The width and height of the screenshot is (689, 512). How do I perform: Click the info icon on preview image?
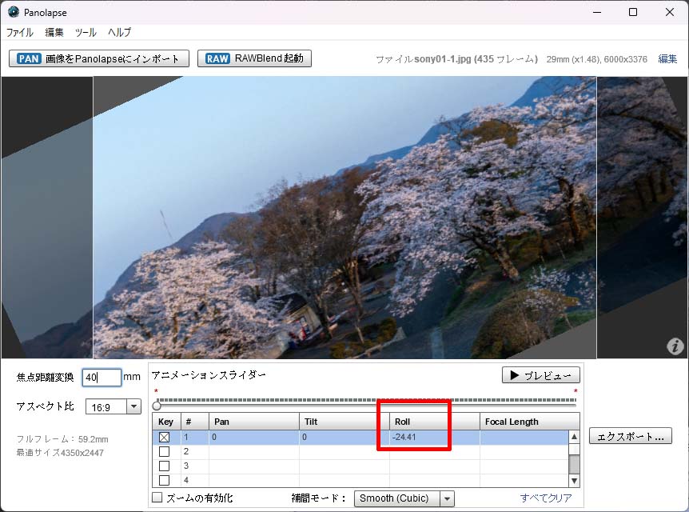tap(675, 346)
